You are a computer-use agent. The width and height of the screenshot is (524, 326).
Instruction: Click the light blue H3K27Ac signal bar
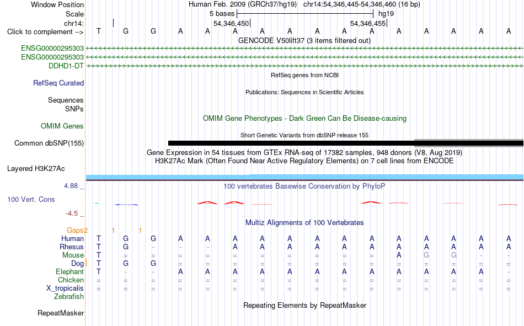[x=304, y=177]
